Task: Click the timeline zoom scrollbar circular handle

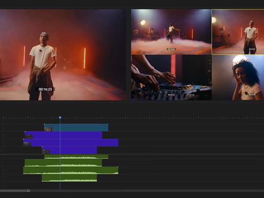Action: click(x=29, y=191)
